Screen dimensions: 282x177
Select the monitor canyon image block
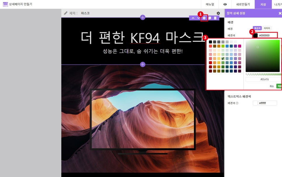point(143,119)
